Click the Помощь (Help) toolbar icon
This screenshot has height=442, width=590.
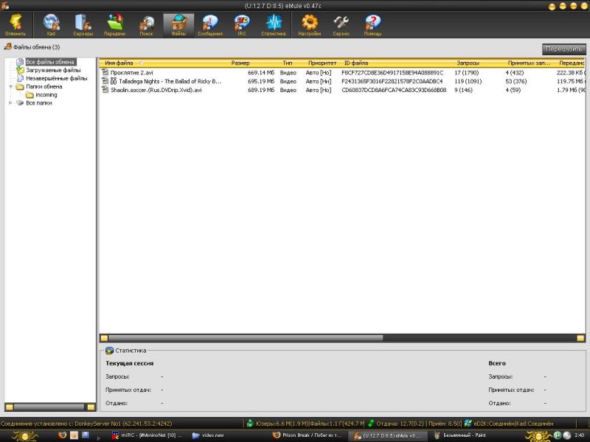(372, 24)
